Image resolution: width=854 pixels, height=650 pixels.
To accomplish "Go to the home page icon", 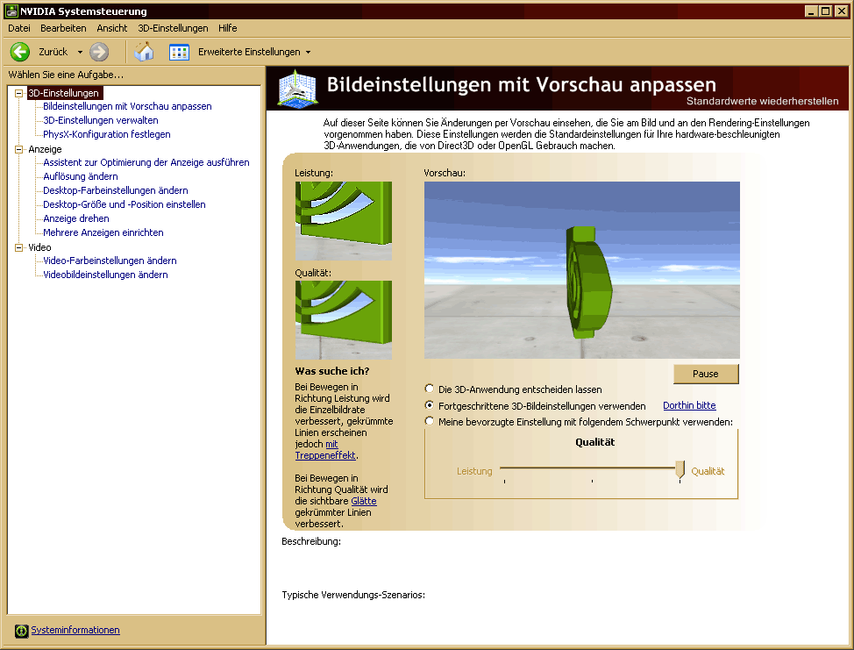I will pyautogui.click(x=145, y=52).
